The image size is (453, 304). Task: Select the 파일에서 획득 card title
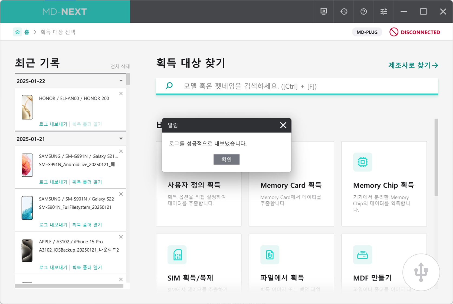coord(282,278)
